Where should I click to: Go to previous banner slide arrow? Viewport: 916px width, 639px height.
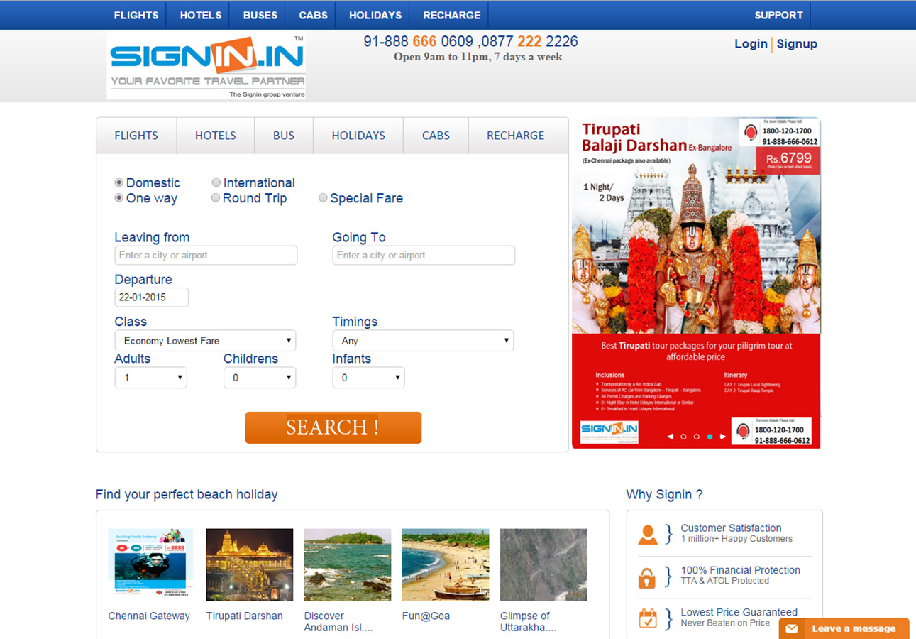[671, 437]
